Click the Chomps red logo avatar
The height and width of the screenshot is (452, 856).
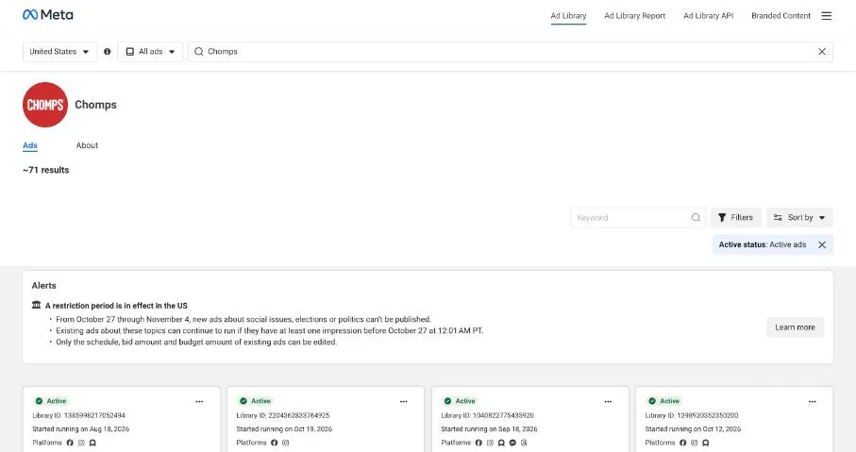pos(45,105)
